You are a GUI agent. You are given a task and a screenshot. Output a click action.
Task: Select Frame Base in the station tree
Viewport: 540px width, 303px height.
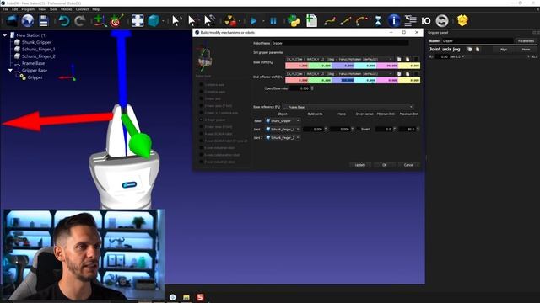pyautogui.click(x=33, y=63)
